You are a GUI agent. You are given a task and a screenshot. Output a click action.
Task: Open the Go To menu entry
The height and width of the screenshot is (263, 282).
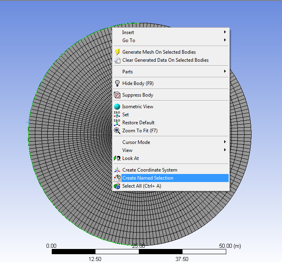(x=171, y=40)
